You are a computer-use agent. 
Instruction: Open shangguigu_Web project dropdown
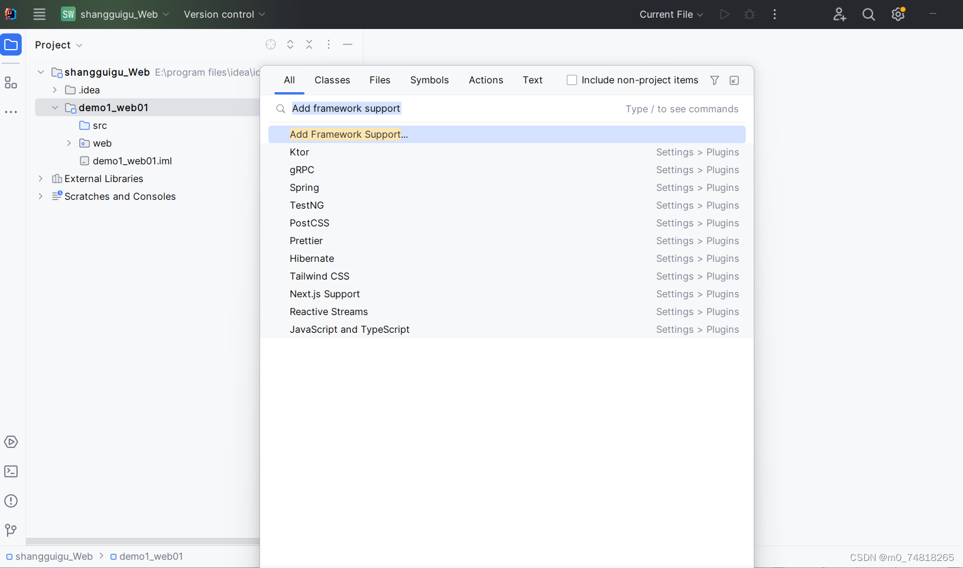pos(115,14)
